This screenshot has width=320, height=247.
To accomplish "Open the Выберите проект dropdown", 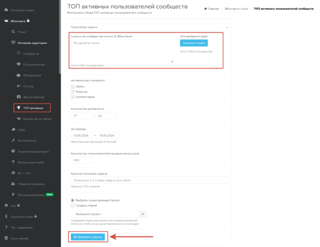I will (x=108, y=214).
